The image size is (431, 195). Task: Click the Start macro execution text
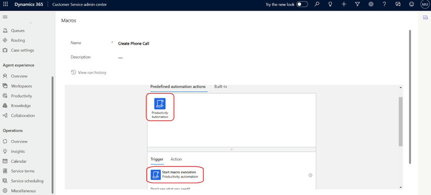[x=179, y=172]
